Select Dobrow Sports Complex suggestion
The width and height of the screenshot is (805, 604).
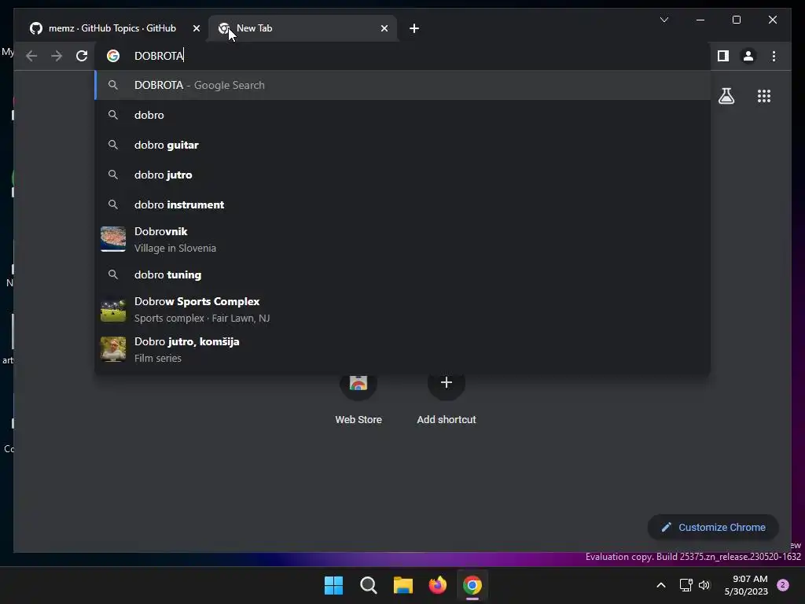tap(402, 309)
